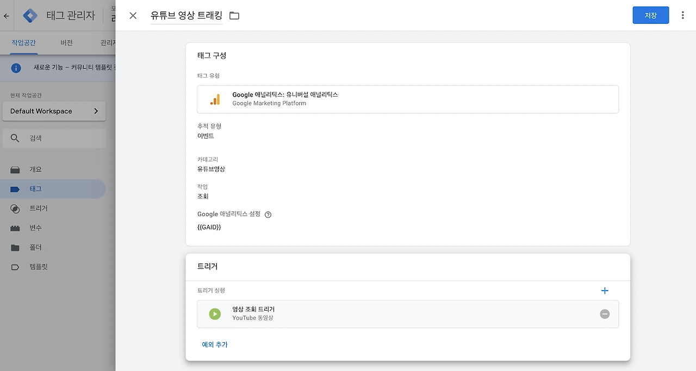Viewport: 696px width, 371px height.
Task: Click the blue 저장 button
Action: (650, 16)
